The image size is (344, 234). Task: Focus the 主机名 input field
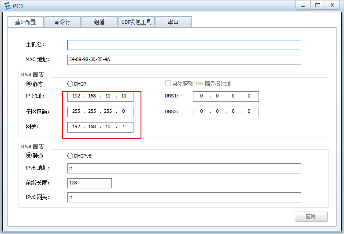[184, 45]
